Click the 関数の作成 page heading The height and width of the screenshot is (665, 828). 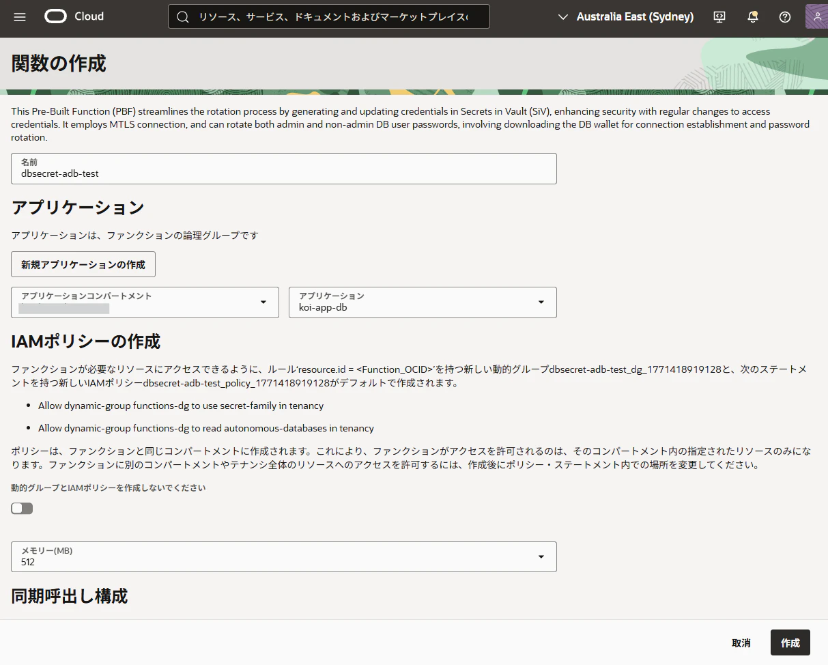click(59, 63)
